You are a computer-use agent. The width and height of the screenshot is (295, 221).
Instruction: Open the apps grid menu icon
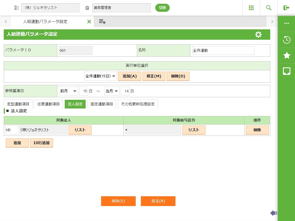click(x=251, y=8)
